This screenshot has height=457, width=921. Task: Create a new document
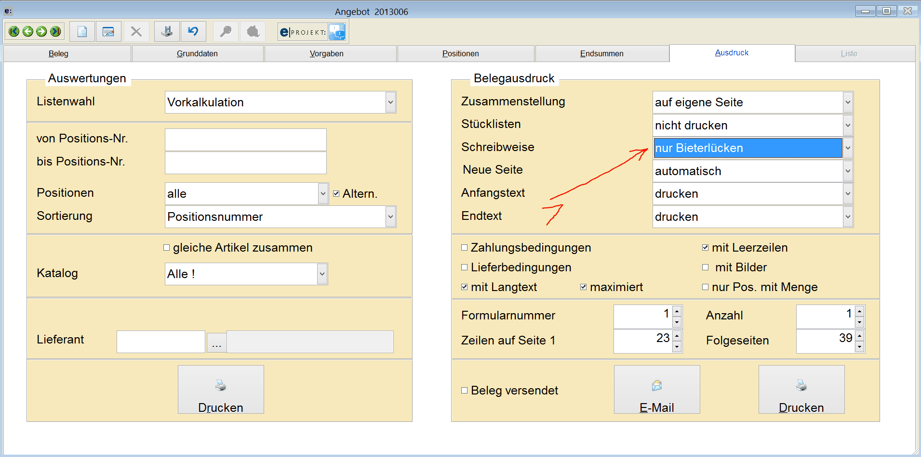(82, 32)
